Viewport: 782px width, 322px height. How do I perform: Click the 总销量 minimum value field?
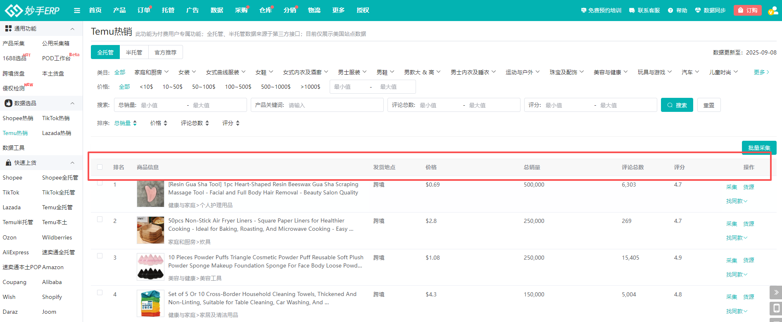pos(162,105)
